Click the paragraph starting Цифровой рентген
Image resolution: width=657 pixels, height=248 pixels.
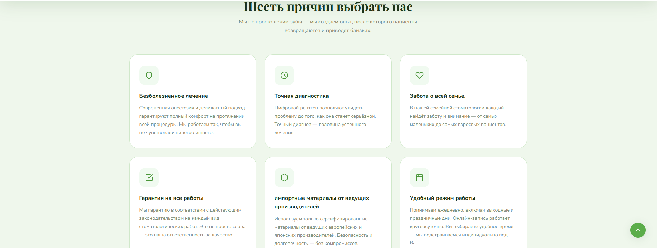pyautogui.click(x=325, y=120)
